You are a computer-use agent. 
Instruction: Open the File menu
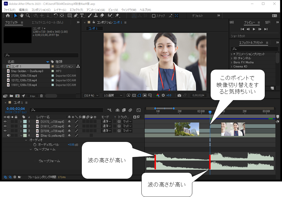pos(9,10)
